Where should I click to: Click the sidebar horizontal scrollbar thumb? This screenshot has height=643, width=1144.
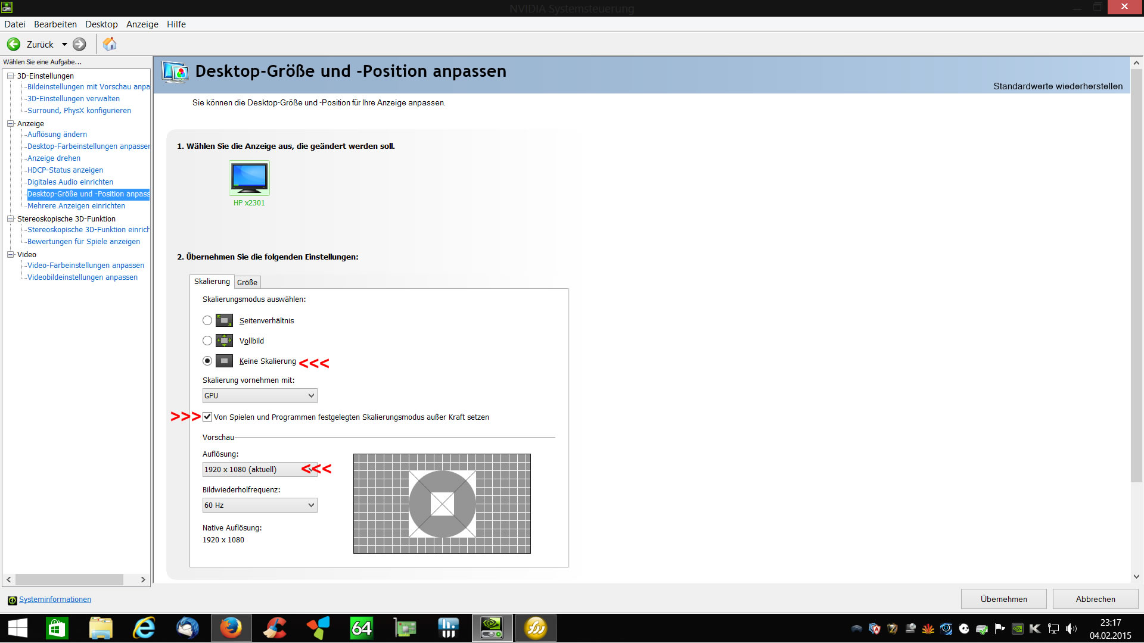pos(69,579)
